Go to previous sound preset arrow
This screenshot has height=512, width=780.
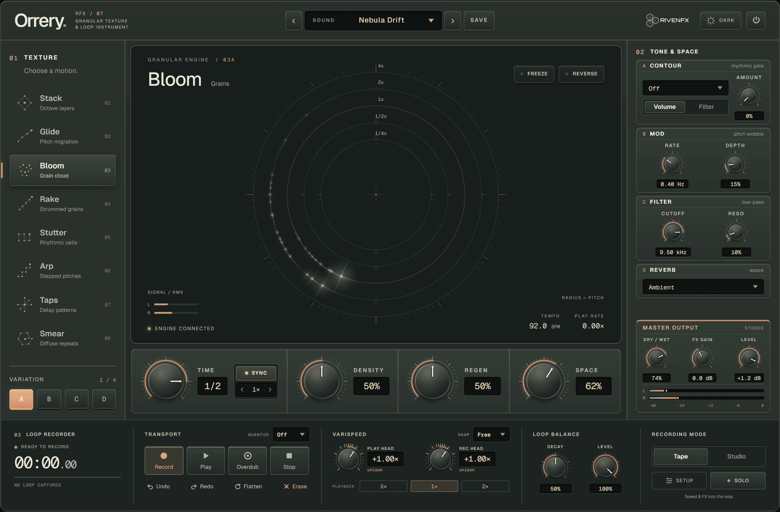(x=294, y=21)
